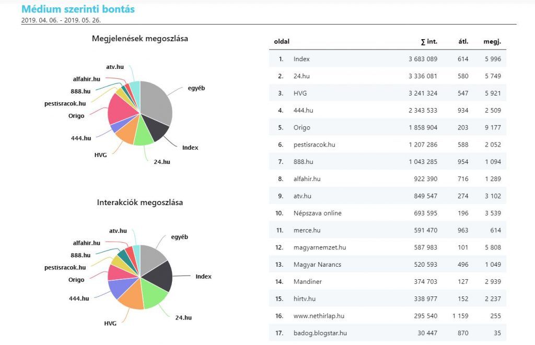This screenshot has height=345, width=535.
Task: Click the gray 'egyéb' slice in Interakciók pie
Action: tap(151, 259)
